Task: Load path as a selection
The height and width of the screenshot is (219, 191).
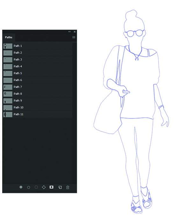Action: (36, 187)
